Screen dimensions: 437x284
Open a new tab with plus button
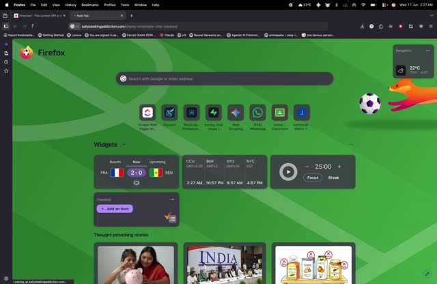point(131,16)
